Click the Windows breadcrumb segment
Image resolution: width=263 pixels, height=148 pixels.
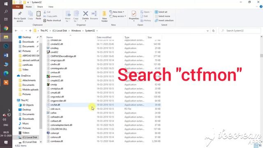[76, 31]
